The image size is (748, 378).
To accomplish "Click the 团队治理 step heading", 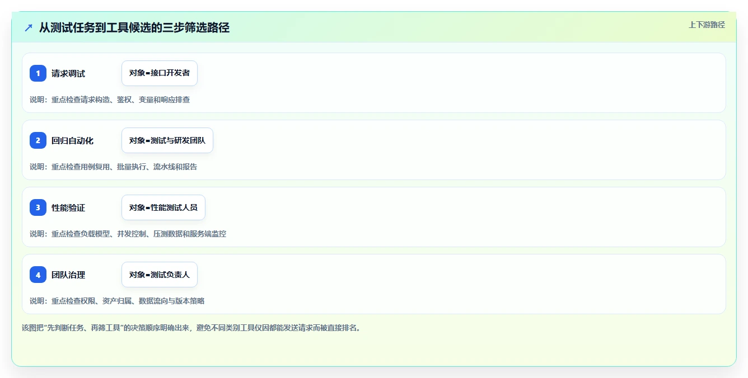I will pyautogui.click(x=68, y=275).
